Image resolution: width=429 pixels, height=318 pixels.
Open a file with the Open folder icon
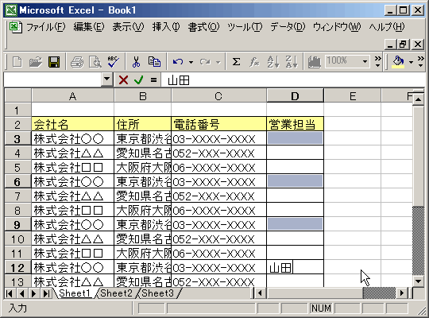click(36, 62)
